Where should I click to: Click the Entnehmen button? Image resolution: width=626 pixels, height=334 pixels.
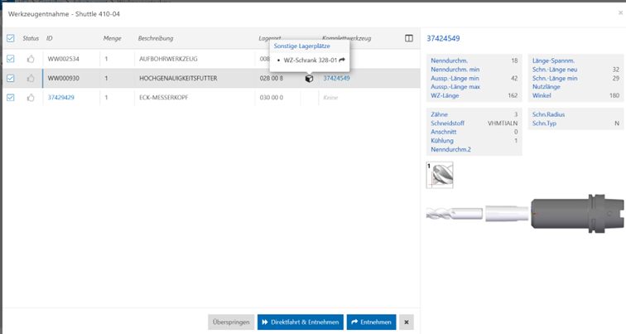coord(371,322)
